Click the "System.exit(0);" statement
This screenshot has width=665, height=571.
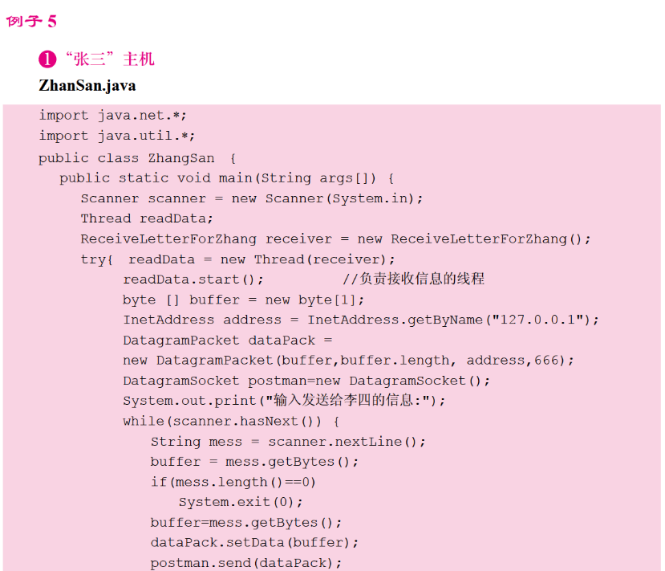coord(241,502)
